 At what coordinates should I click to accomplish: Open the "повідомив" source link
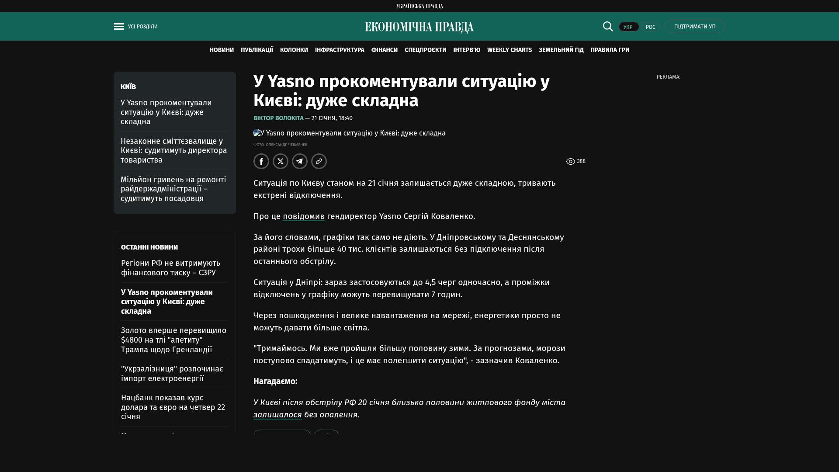click(x=303, y=216)
